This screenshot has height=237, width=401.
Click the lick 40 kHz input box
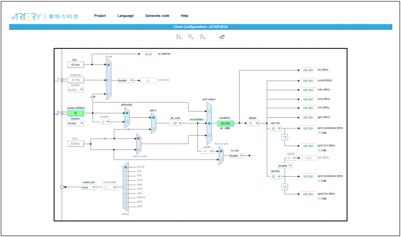click(x=76, y=65)
